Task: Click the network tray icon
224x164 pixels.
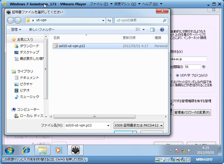Action: [183, 150]
